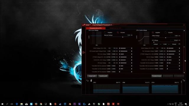Open File Explorer from the taskbar

(x=22, y=104)
